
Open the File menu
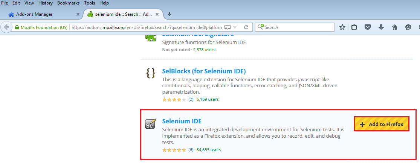pyautogui.click(x=5, y=3)
